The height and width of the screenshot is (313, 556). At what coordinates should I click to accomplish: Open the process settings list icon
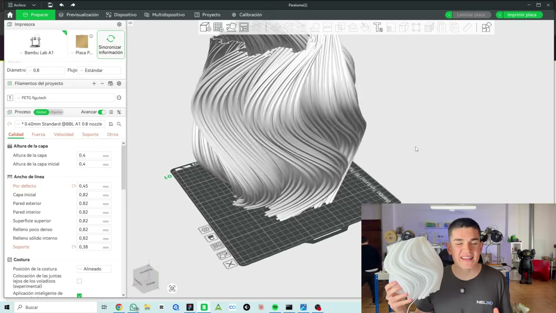(111, 112)
